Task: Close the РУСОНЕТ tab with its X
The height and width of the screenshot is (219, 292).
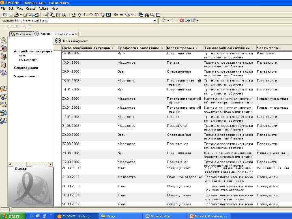Action: (x=76, y=34)
